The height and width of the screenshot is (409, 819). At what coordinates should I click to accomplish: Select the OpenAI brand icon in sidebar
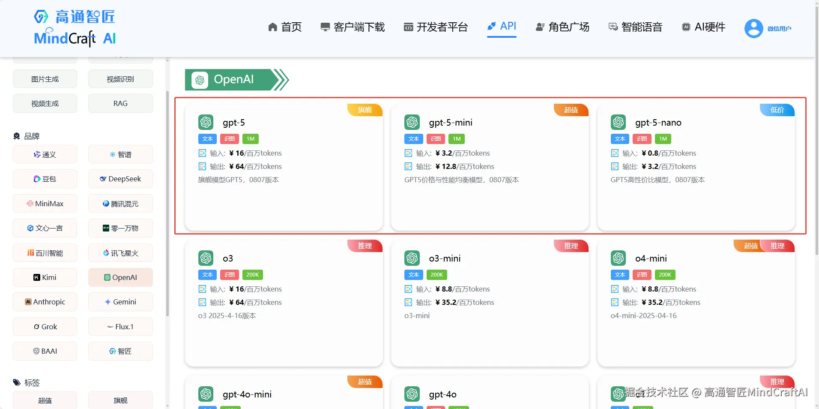point(107,277)
